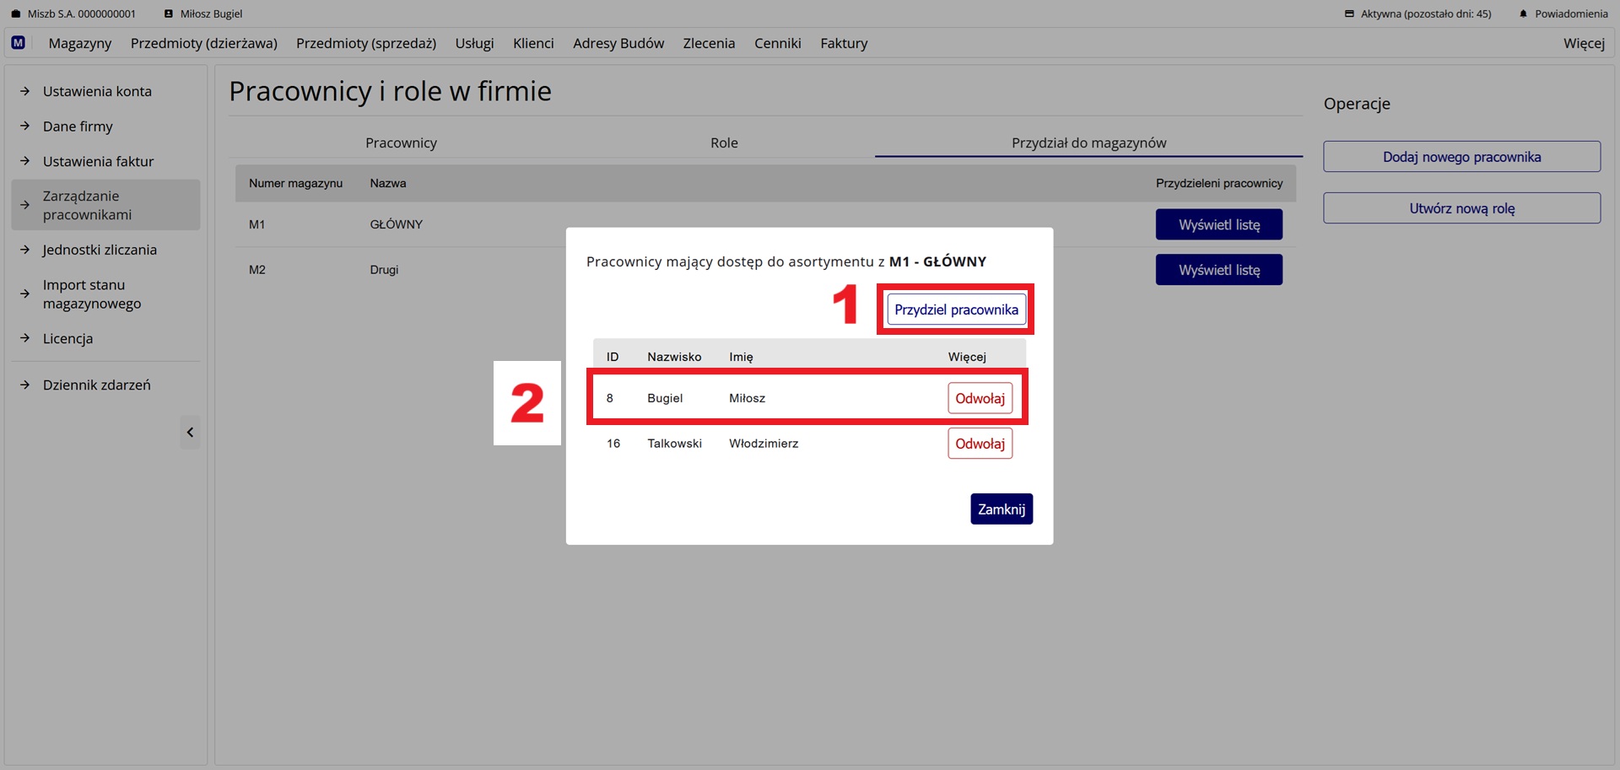This screenshot has width=1620, height=770.
Task: Click the Miszb S.A. company icon
Action: (x=15, y=13)
